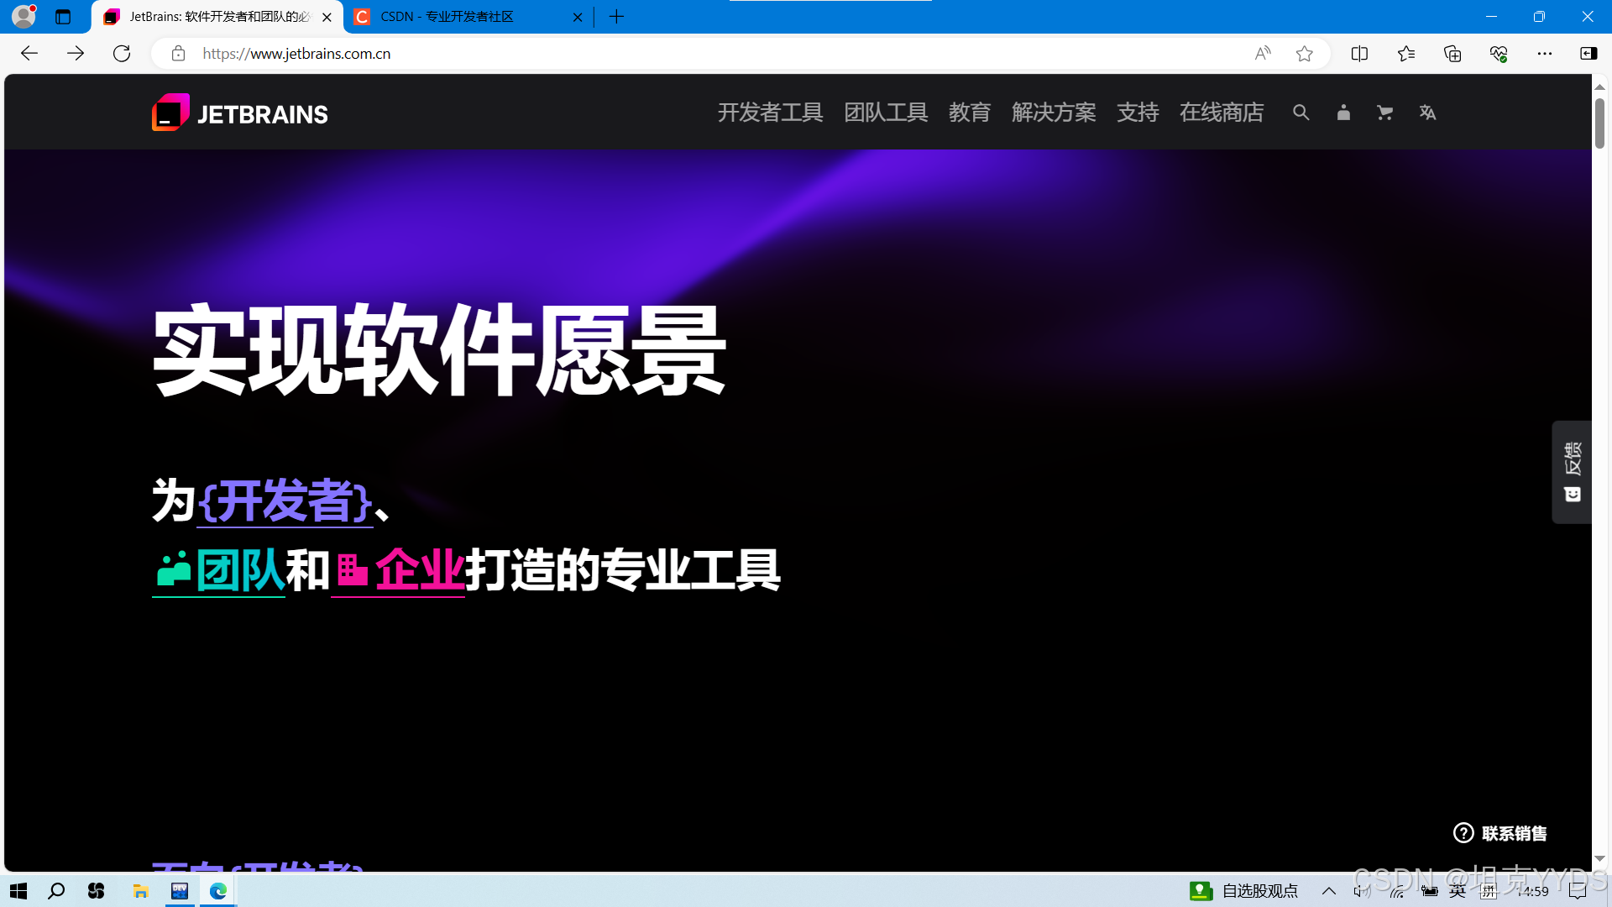Open the Favorites list icon
The height and width of the screenshot is (907, 1612).
pyautogui.click(x=1406, y=54)
